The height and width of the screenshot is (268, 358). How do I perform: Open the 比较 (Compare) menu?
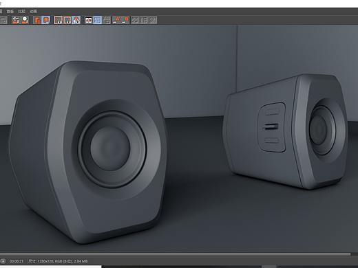coord(21,11)
